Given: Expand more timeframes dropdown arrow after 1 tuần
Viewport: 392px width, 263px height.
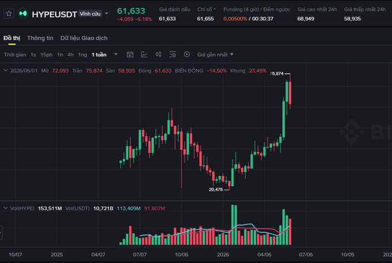Looking at the screenshot, I should tap(116, 54).
